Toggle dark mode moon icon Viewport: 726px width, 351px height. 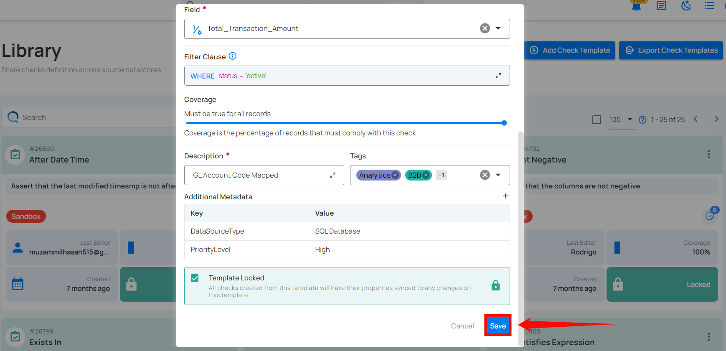pos(686,5)
